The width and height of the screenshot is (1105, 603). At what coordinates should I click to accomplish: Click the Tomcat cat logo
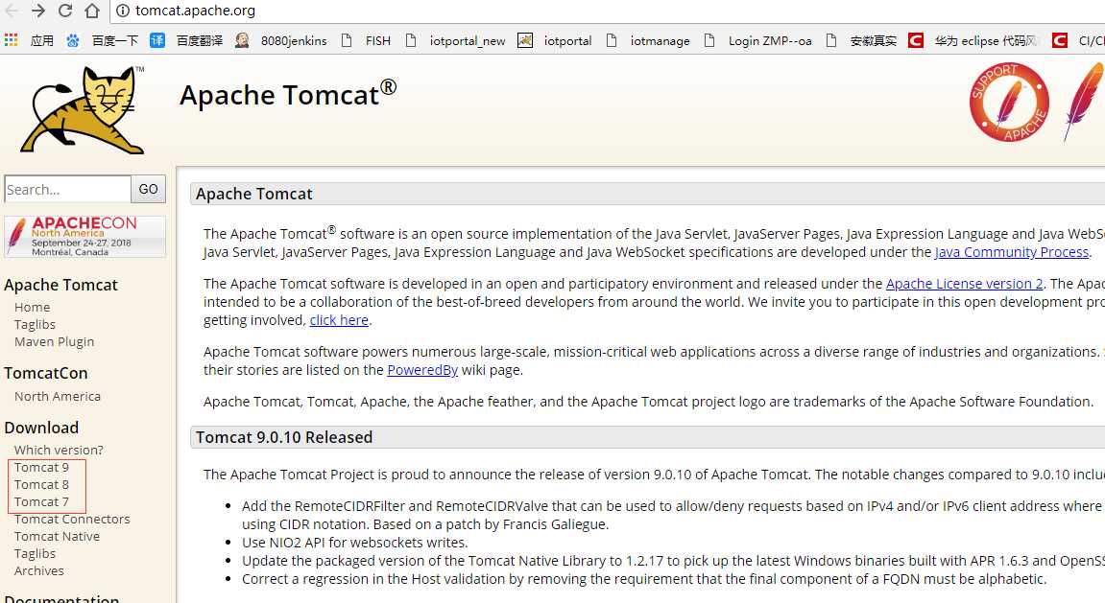click(x=84, y=109)
